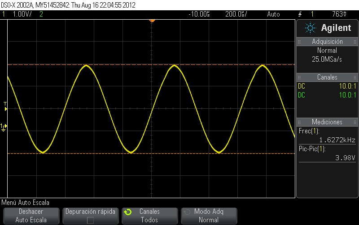Click the -10.00 time delay readout
The width and height of the screenshot is (359, 225).
pyautogui.click(x=199, y=14)
